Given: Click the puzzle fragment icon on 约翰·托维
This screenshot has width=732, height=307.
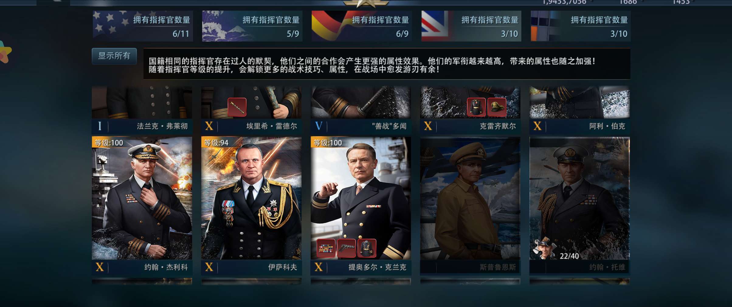Looking at the screenshot, I should (x=544, y=248).
